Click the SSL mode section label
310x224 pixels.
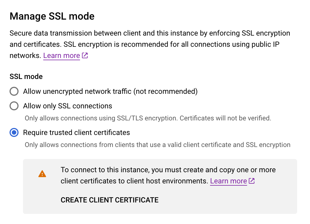[x=26, y=76]
